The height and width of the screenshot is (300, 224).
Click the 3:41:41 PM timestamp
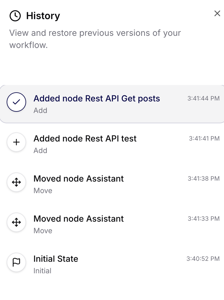click(203, 138)
